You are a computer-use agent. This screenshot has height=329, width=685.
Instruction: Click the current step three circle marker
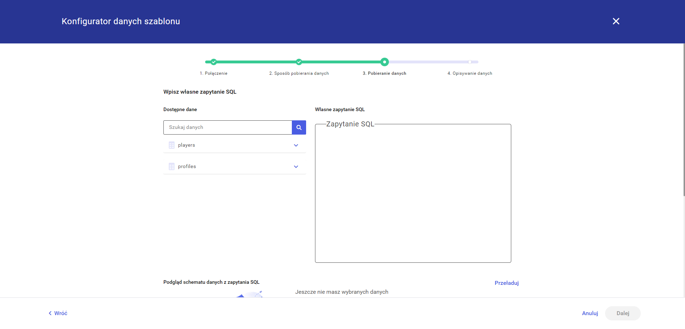pyautogui.click(x=385, y=62)
